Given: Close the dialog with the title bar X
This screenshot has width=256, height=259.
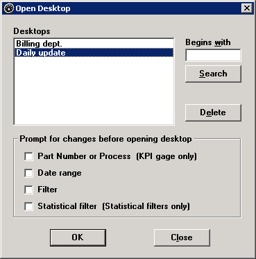Looking at the screenshot, I should point(247,8).
